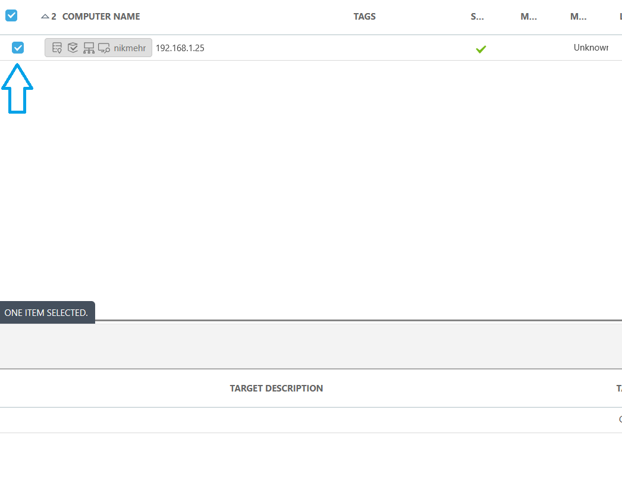Click the M... header above the Unknown value
Screen dimensions: 622x498
click(578, 17)
